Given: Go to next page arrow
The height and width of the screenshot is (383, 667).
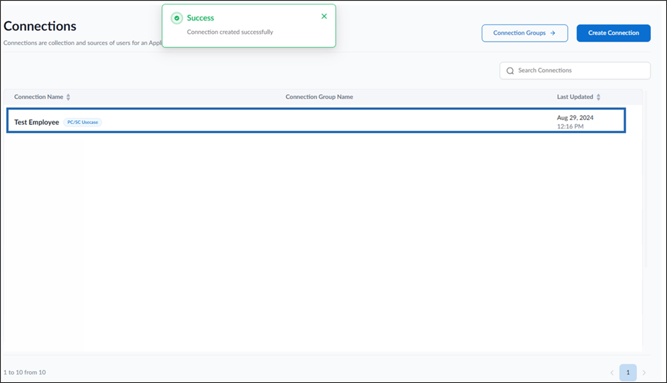Looking at the screenshot, I should pos(644,372).
